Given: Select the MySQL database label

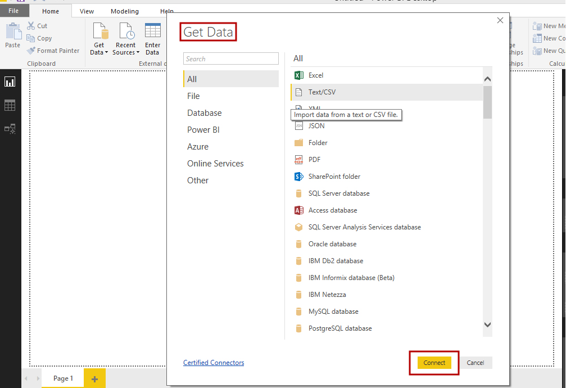Looking at the screenshot, I should click(333, 312).
